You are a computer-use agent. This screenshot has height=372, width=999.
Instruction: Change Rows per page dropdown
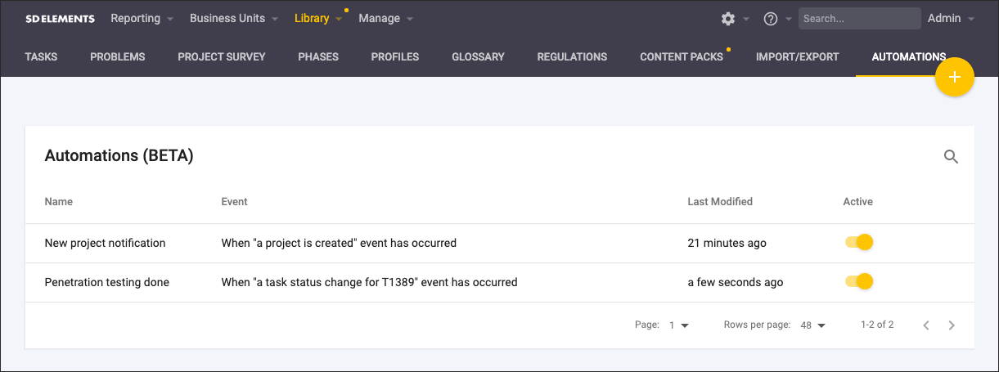click(x=813, y=325)
